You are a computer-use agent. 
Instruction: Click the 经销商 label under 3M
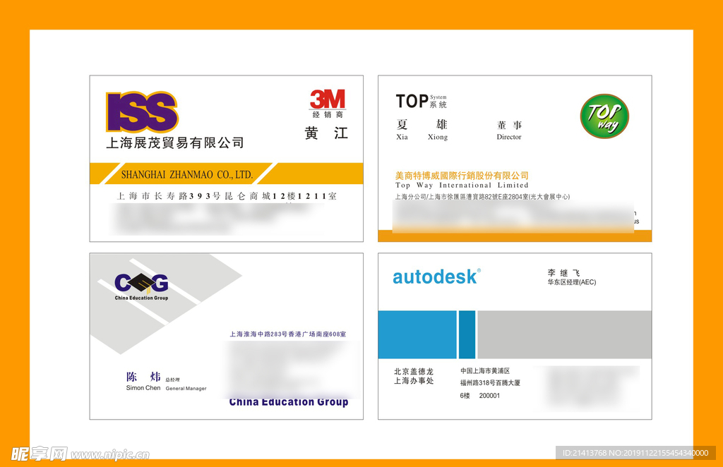point(328,114)
